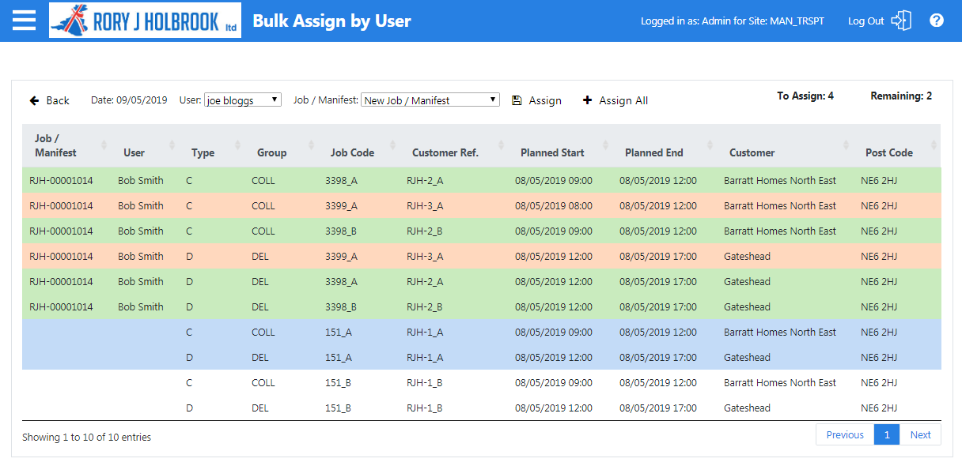962x466 pixels.
Task: Click the Next pagination link
Action: [920, 434]
